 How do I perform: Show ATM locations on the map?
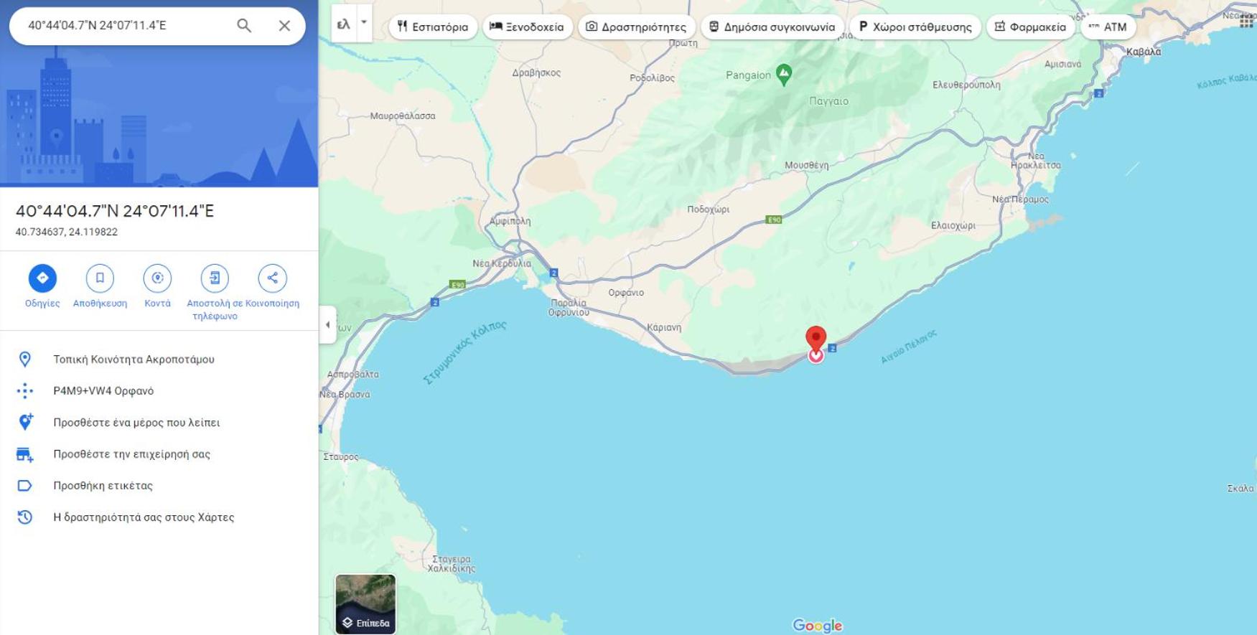[1108, 27]
